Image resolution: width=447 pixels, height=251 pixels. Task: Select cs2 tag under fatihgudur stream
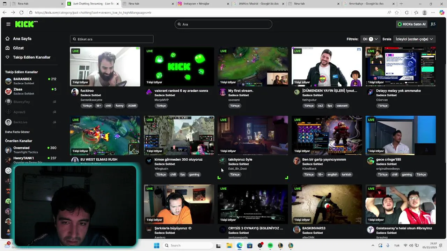321,106
